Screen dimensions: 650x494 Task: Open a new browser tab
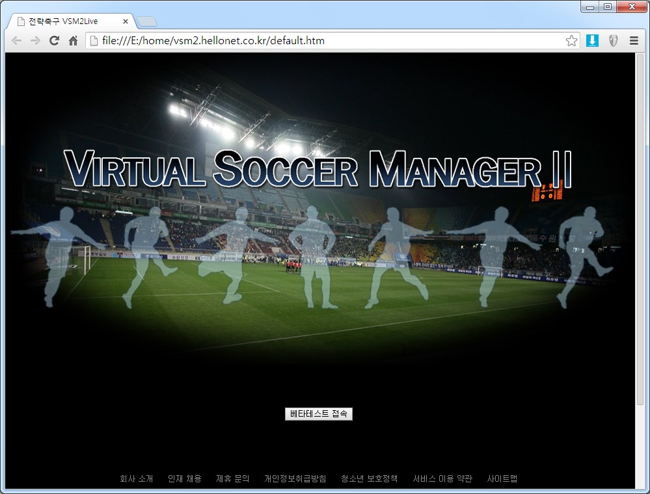point(147,22)
